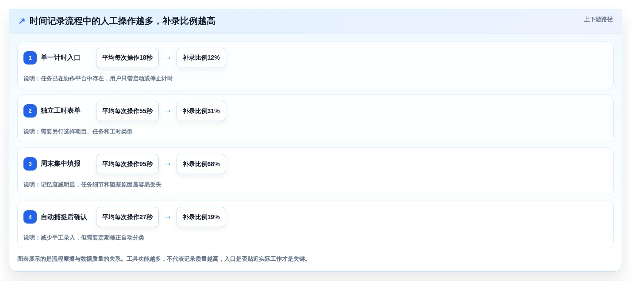Click the arrow between 27秒 and 补录比例19%
This screenshot has width=631, height=281.
[x=167, y=217]
